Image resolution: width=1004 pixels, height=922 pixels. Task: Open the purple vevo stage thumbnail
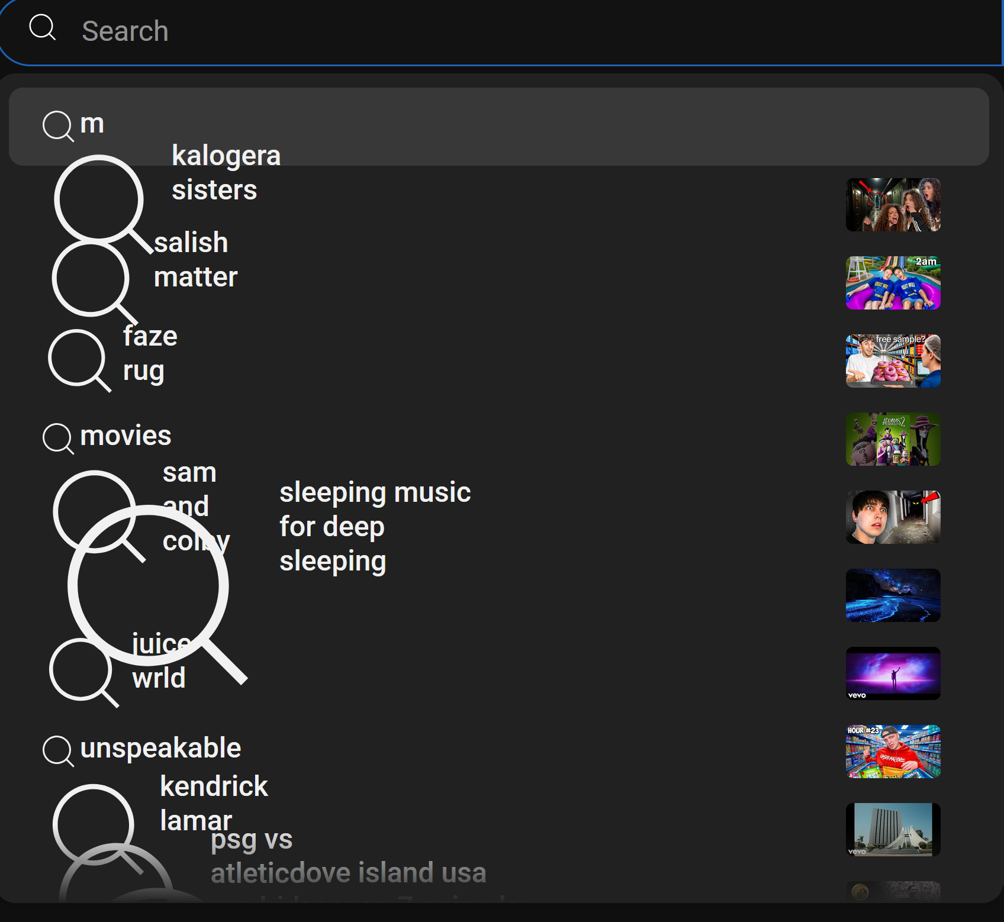[893, 673]
